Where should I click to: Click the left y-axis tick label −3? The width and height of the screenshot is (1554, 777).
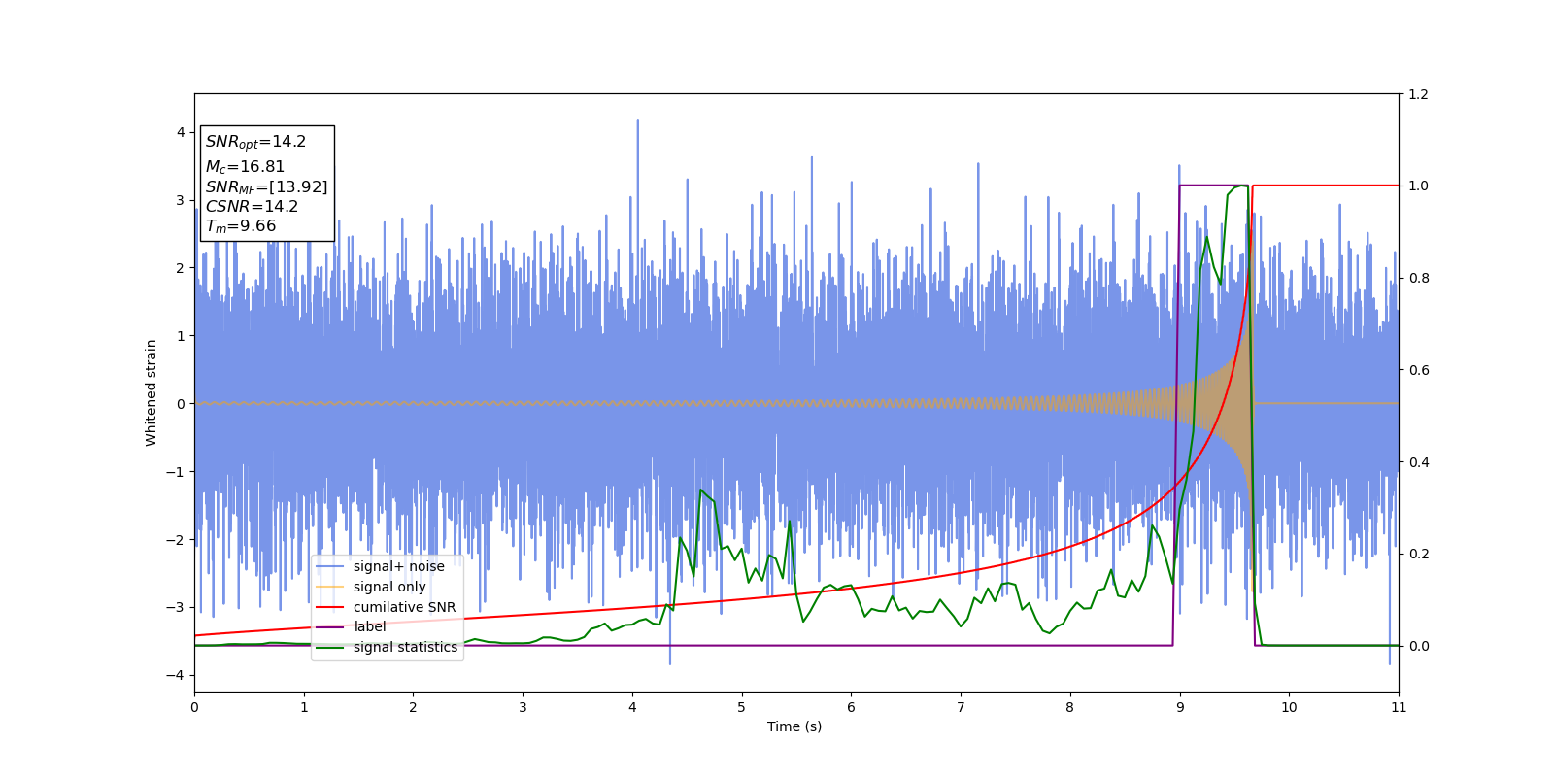pyautogui.click(x=176, y=607)
